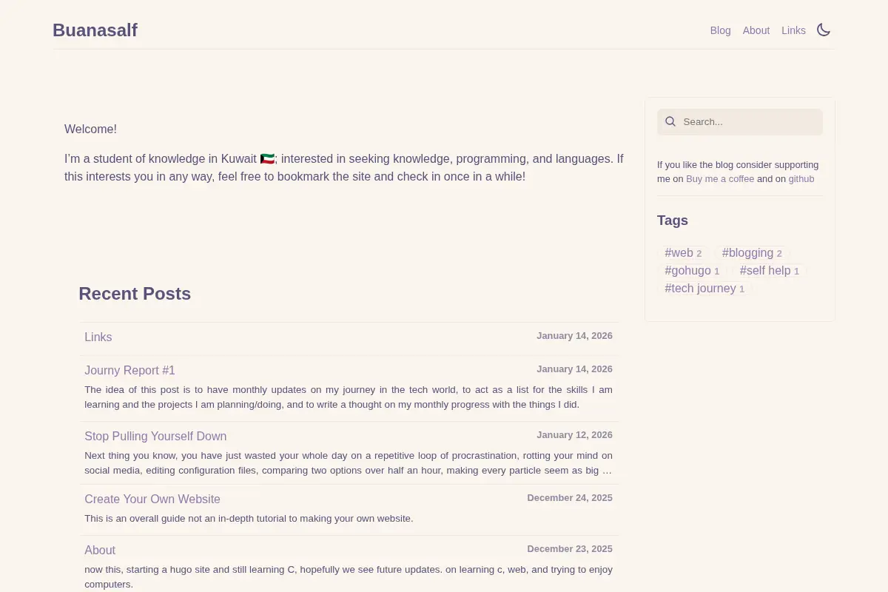The height and width of the screenshot is (592, 888).
Task: Click the Buanasalf site title
Action: pyautogui.click(x=95, y=30)
